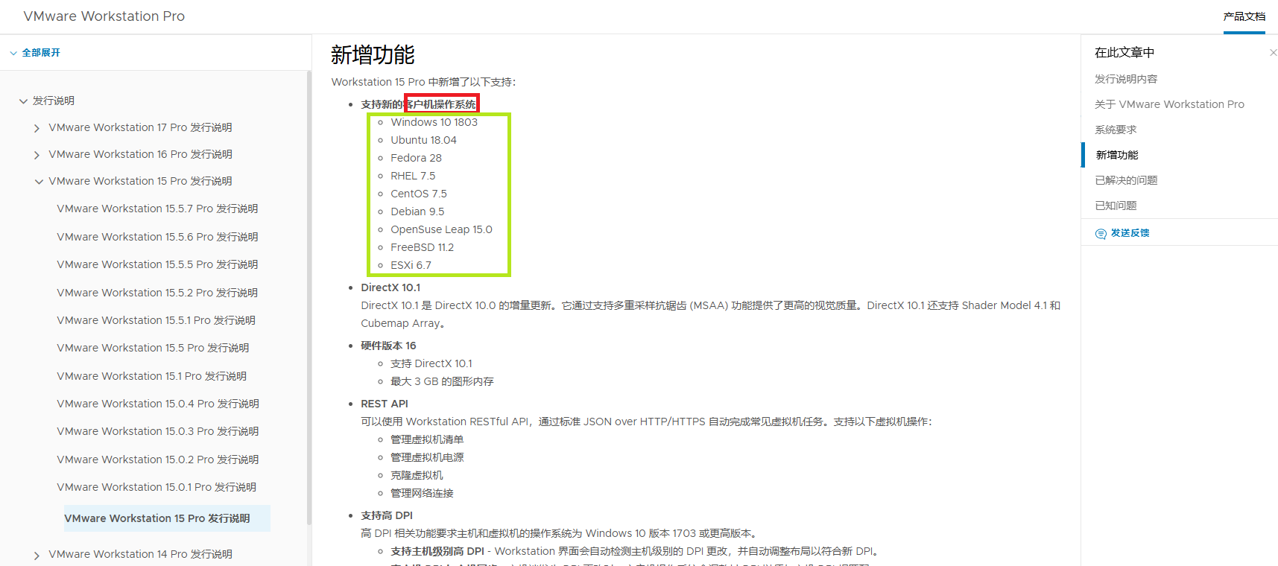Jump to 已知问题 section
Screen dimensions: 1278x566
(x=1116, y=206)
